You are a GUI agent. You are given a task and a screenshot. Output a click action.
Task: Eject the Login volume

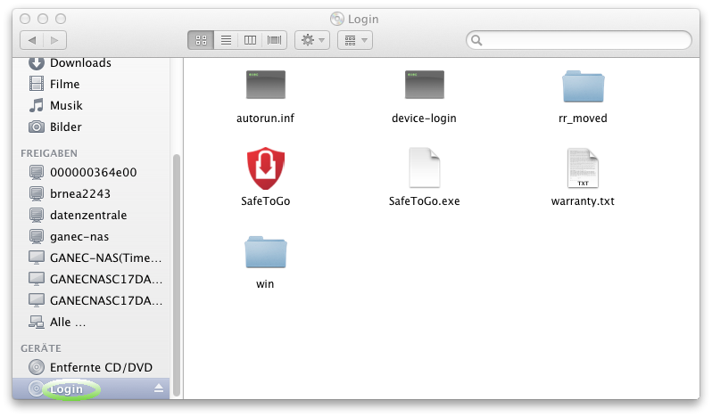[159, 388]
